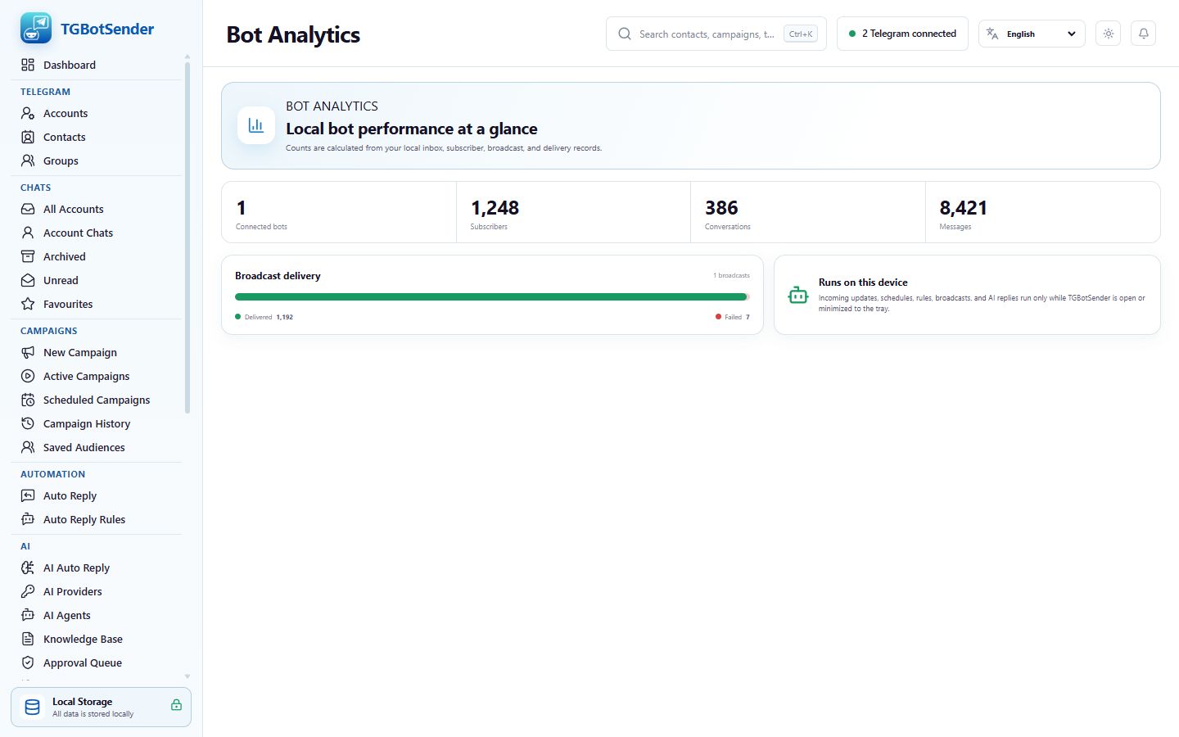Click the Saved Audiences users icon
The width and height of the screenshot is (1179, 737).
28,447
